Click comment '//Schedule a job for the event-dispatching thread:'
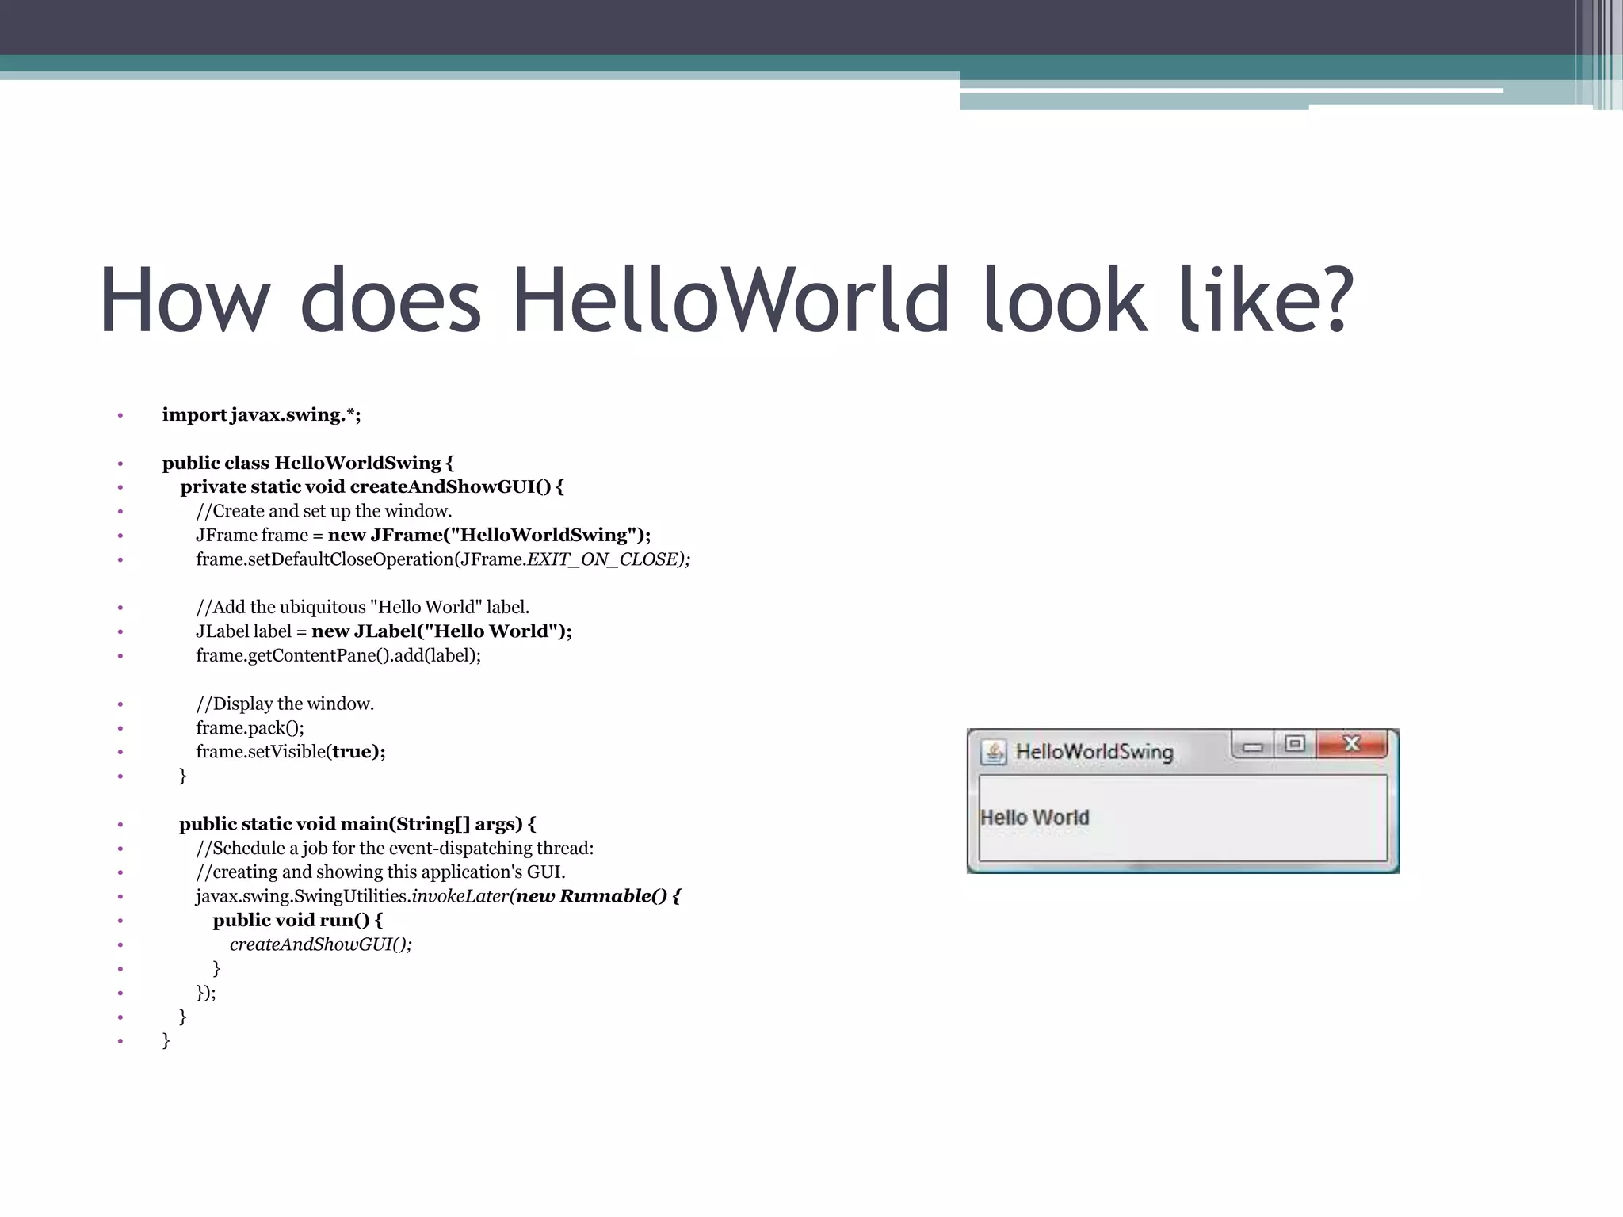Image resolution: width=1623 pixels, height=1217 pixels. [395, 848]
